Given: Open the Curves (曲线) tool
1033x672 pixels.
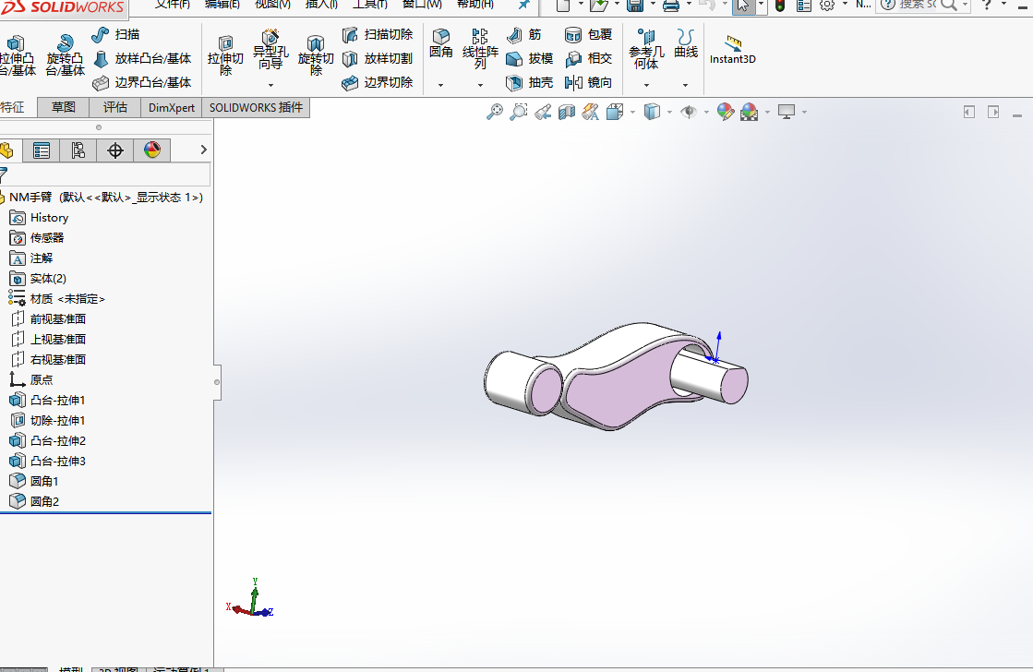Looking at the screenshot, I should coord(686,43).
